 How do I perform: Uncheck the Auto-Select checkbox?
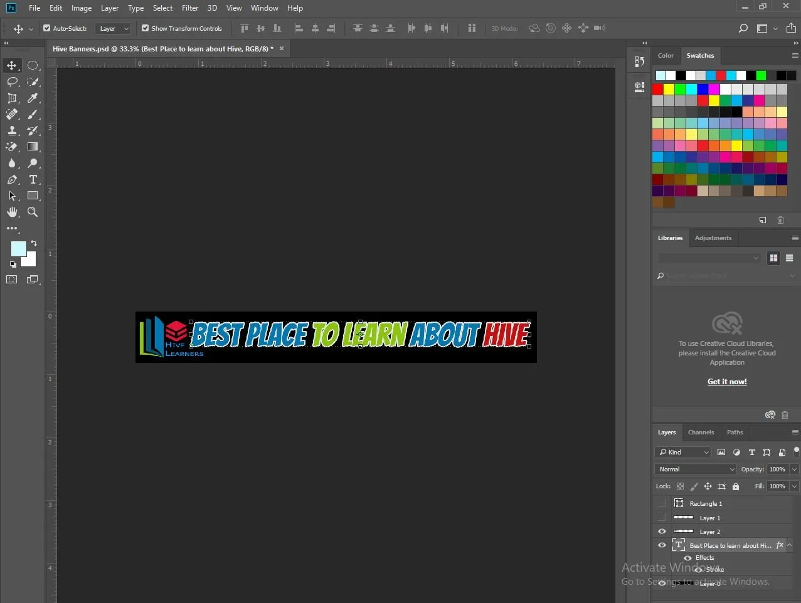coord(46,28)
